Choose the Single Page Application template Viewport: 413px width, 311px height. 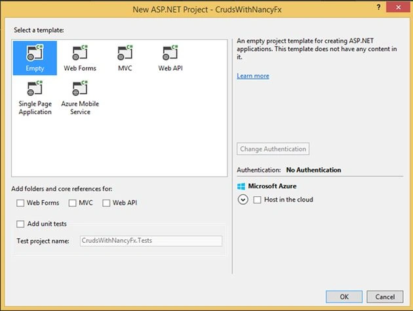(x=35, y=98)
